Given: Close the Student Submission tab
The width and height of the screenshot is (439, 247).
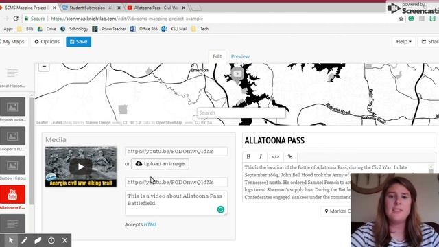Looking at the screenshot, I should click(x=119, y=8).
